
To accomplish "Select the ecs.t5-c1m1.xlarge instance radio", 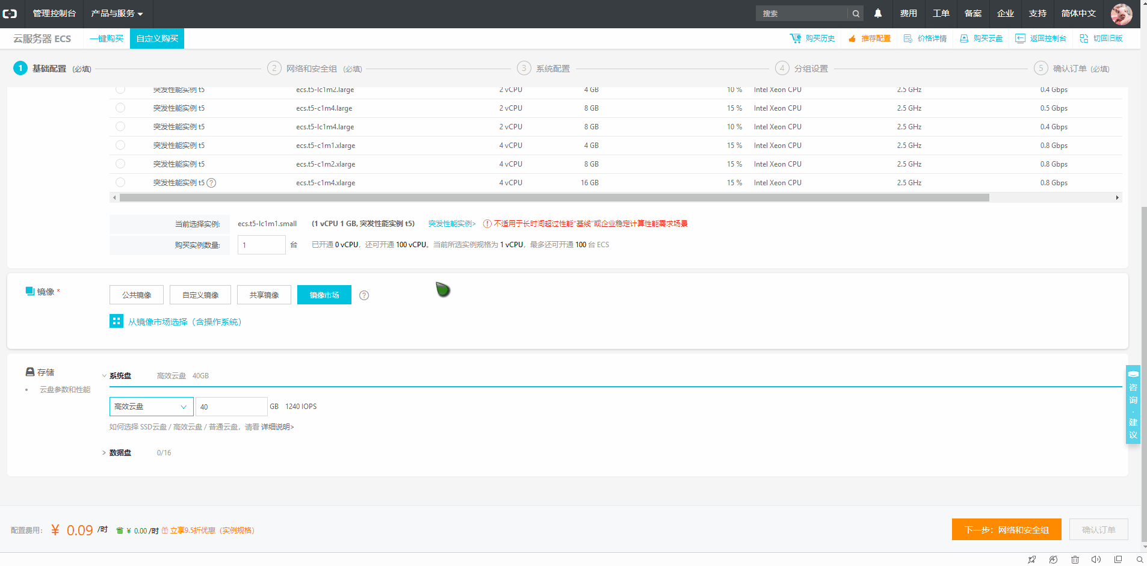I will (x=120, y=145).
